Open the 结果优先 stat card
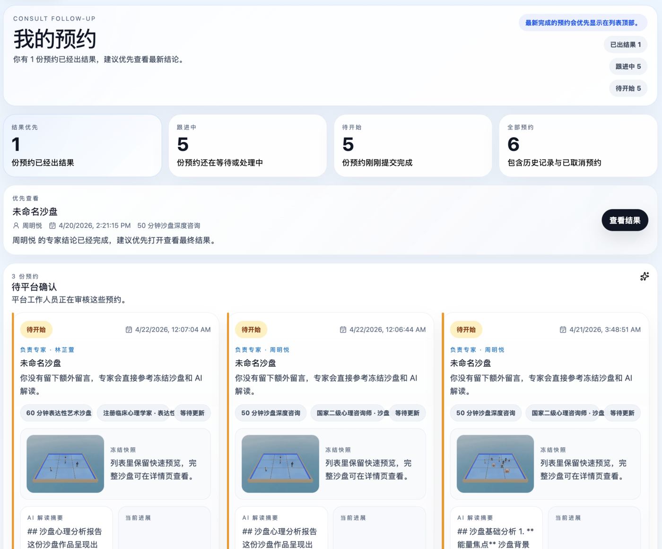Viewport: 662px width, 549px height. pyautogui.click(x=83, y=146)
